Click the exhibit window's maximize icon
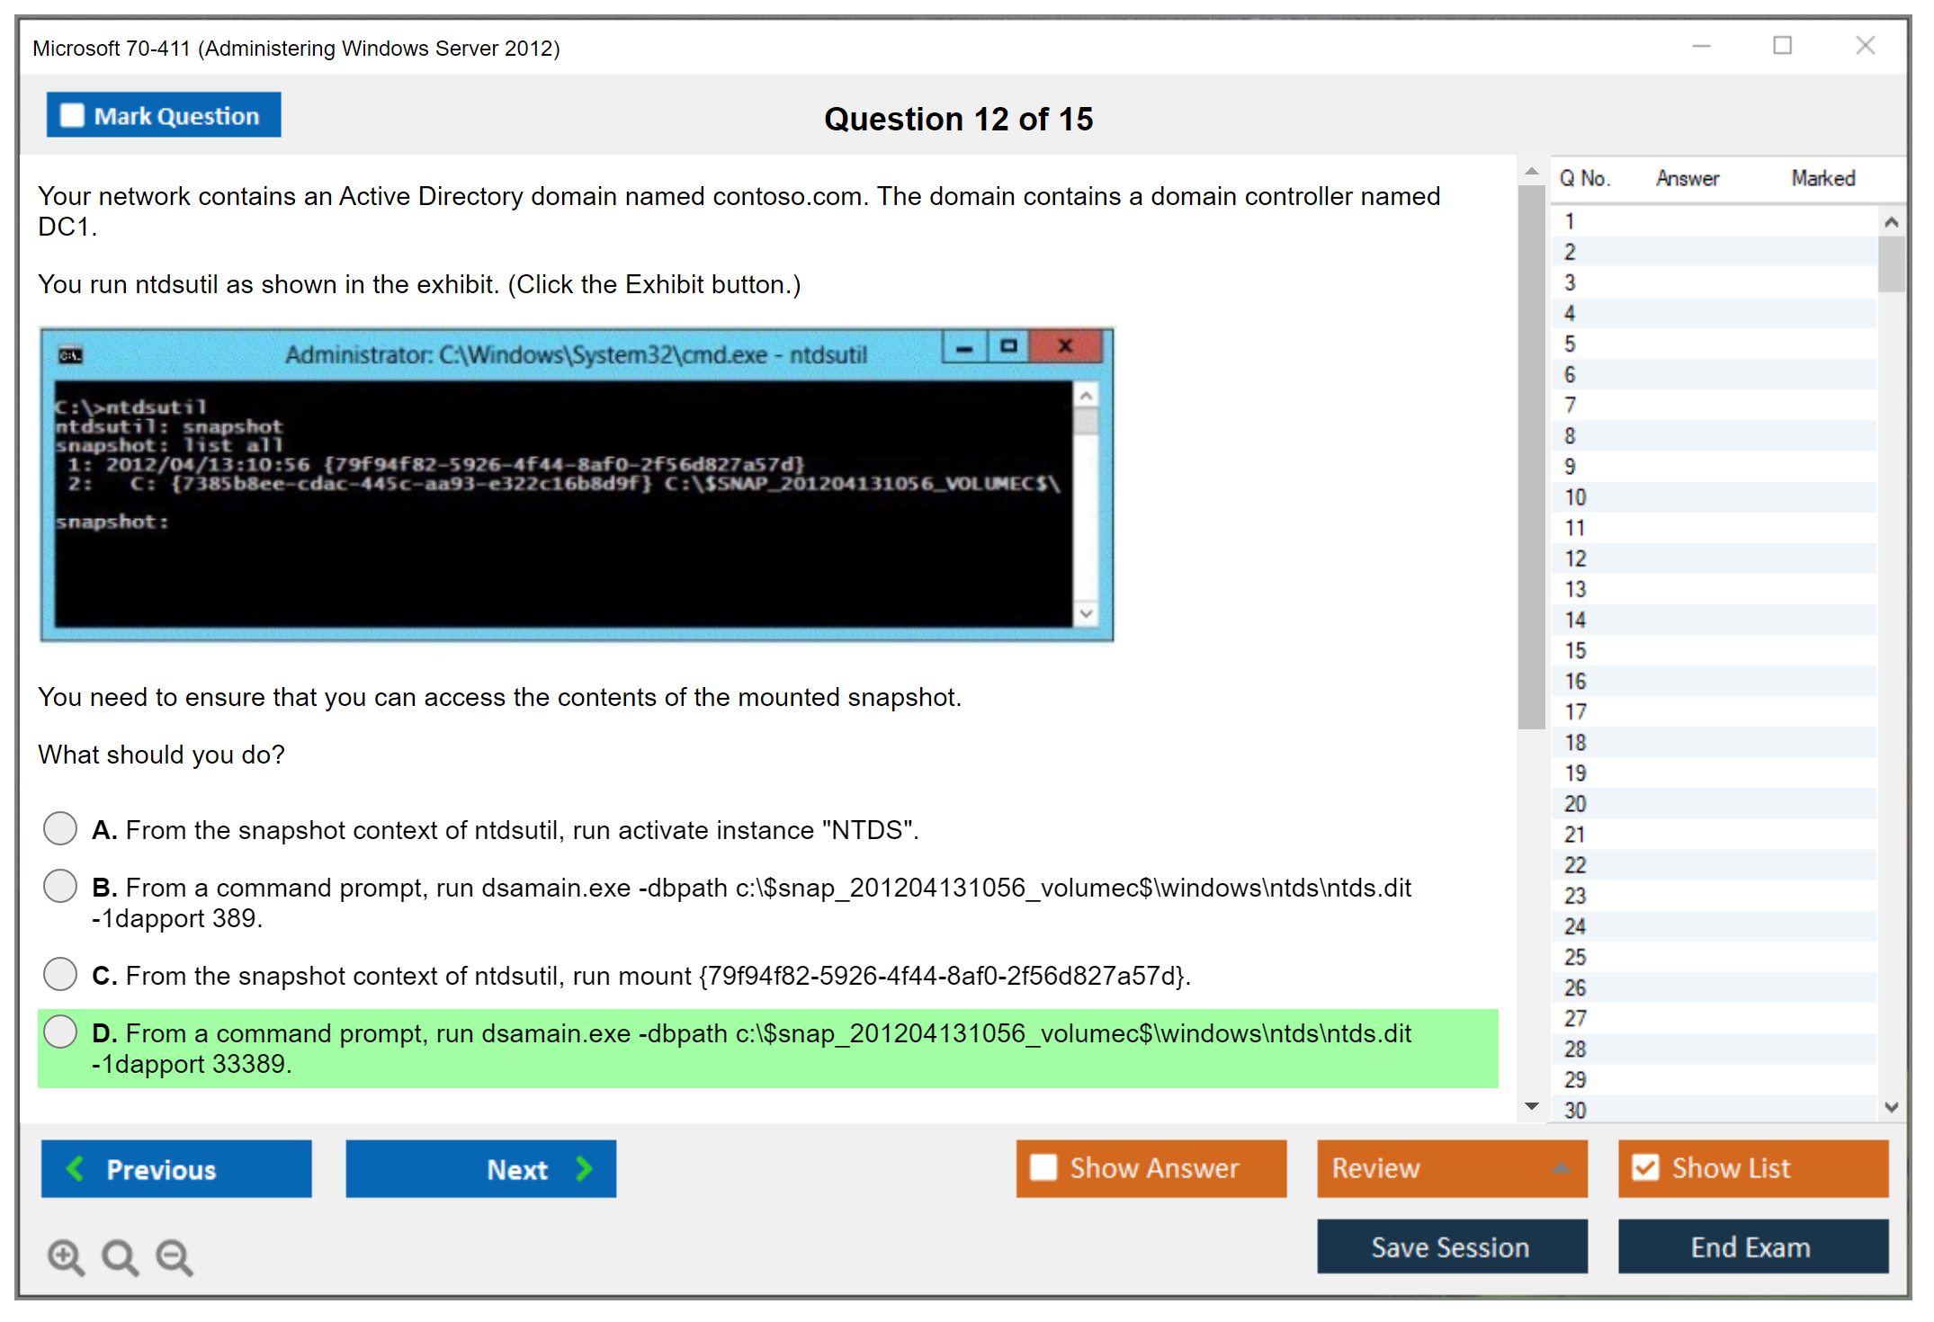Viewport: 1934px width, 1322px height. point(1008,346)
